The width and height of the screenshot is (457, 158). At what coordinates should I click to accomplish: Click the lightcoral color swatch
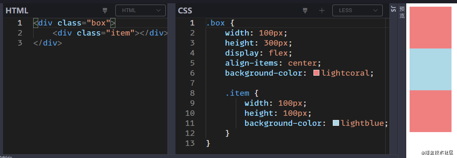(316, 73)
